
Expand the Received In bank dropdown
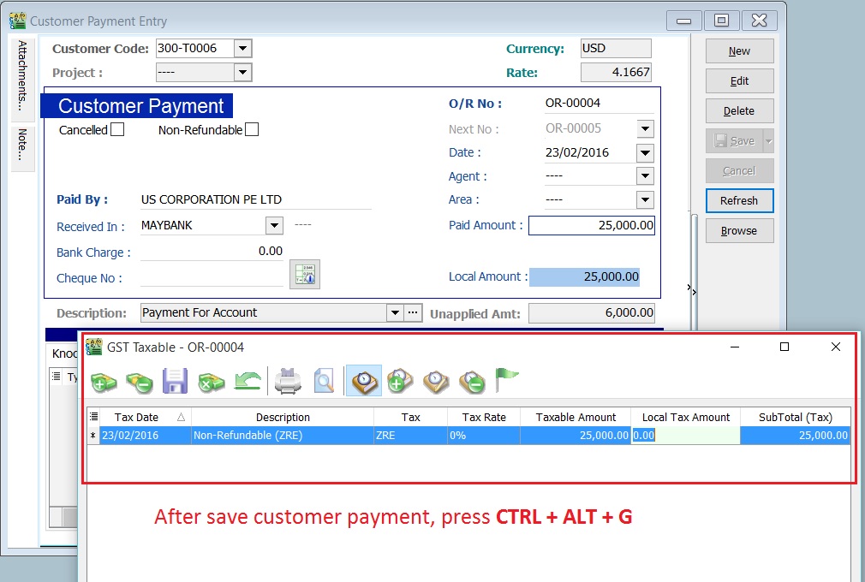[274, 226]
